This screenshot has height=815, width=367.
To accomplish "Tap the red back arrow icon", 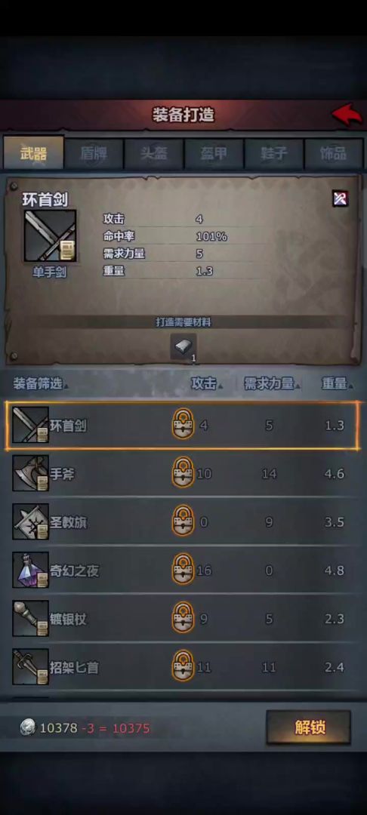I will click(347, 114).
